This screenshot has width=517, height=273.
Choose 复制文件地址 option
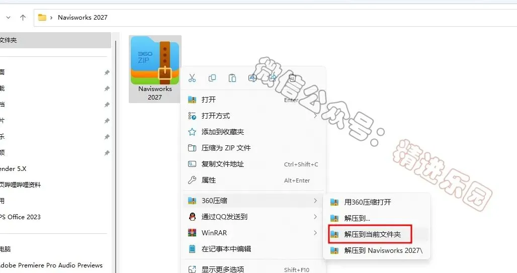click(x=253, y=164)
